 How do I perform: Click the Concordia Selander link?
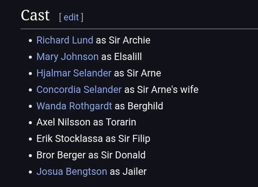[79, 89]
